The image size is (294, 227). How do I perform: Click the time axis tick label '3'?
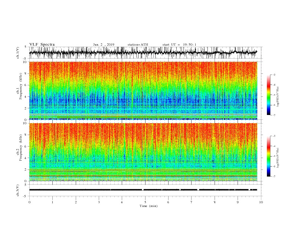click(99, 202)
